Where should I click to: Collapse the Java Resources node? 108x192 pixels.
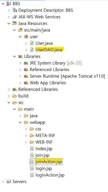point(9,23)
